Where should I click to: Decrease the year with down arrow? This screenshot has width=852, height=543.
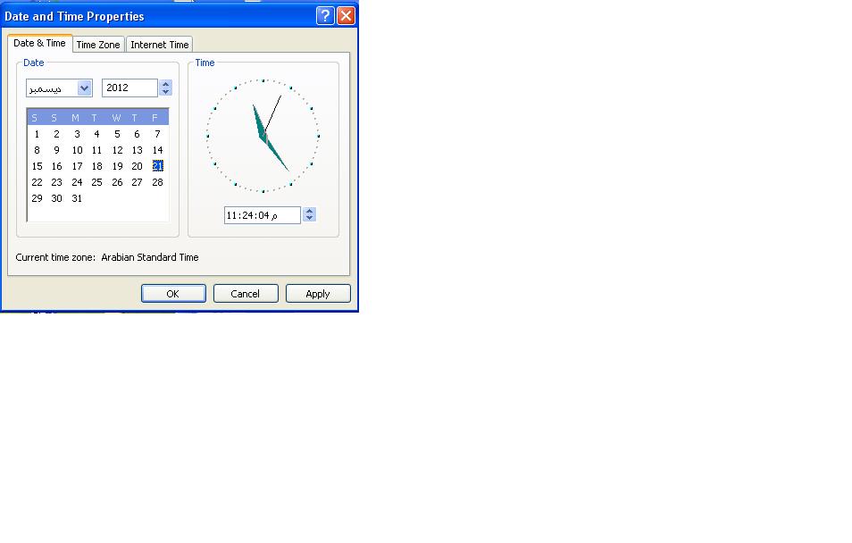165,92
